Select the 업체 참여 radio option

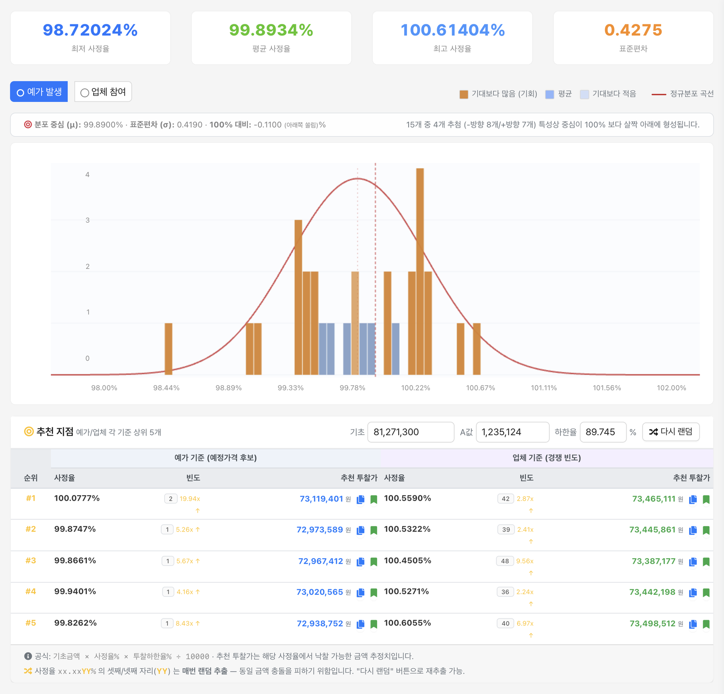coord(103,92)
